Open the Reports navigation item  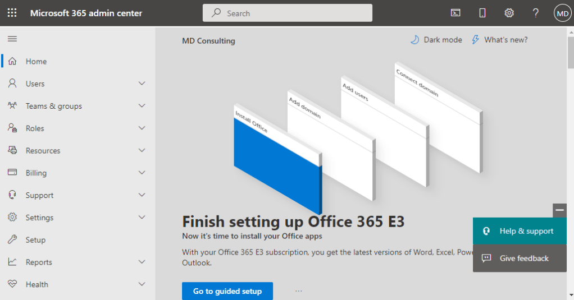(39, 262)
